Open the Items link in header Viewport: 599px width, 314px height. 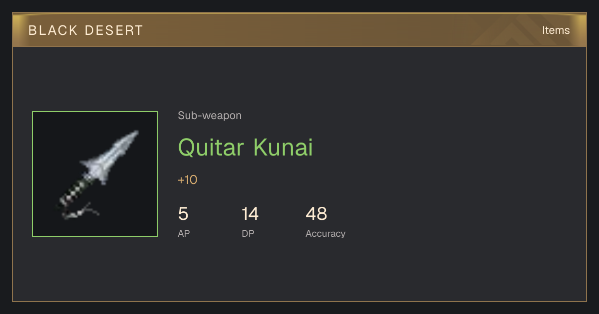[556, 30]
